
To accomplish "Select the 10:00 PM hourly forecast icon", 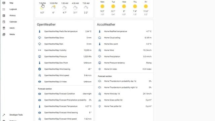I will 53,7.
